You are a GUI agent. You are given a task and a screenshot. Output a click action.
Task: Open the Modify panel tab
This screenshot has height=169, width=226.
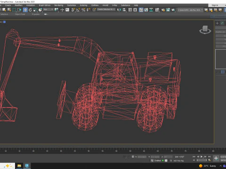pyautogui.click(x=222, y=23)
